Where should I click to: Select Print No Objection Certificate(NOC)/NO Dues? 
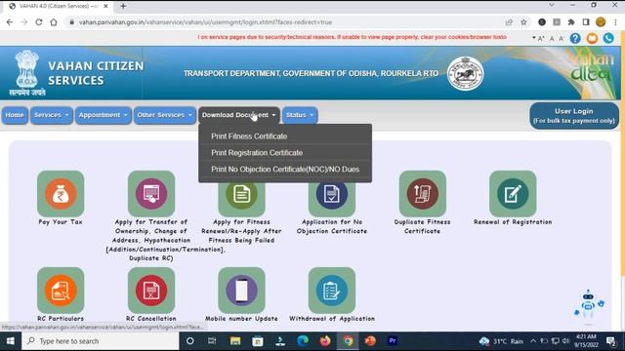click(285, 169)
